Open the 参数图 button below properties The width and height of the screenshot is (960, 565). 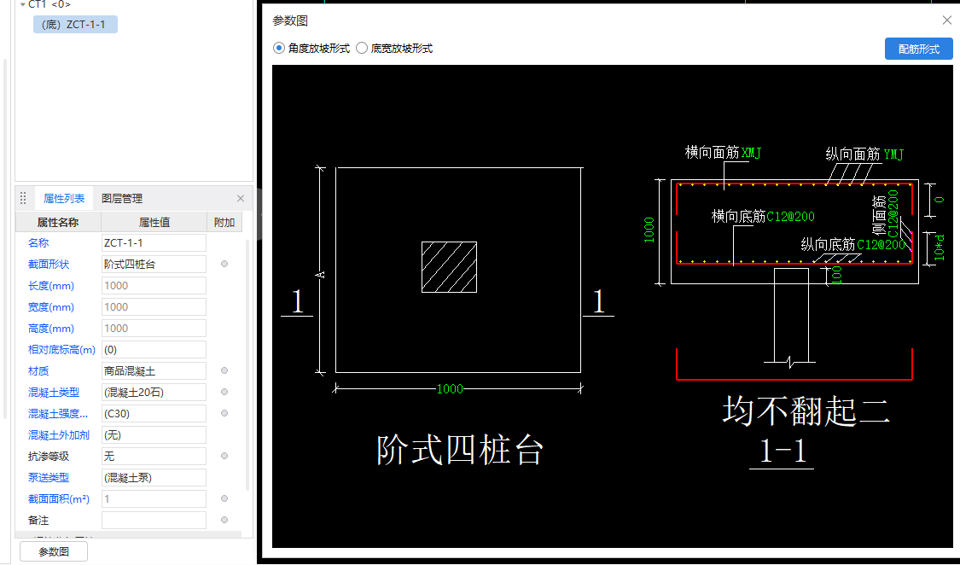(54, 551)
